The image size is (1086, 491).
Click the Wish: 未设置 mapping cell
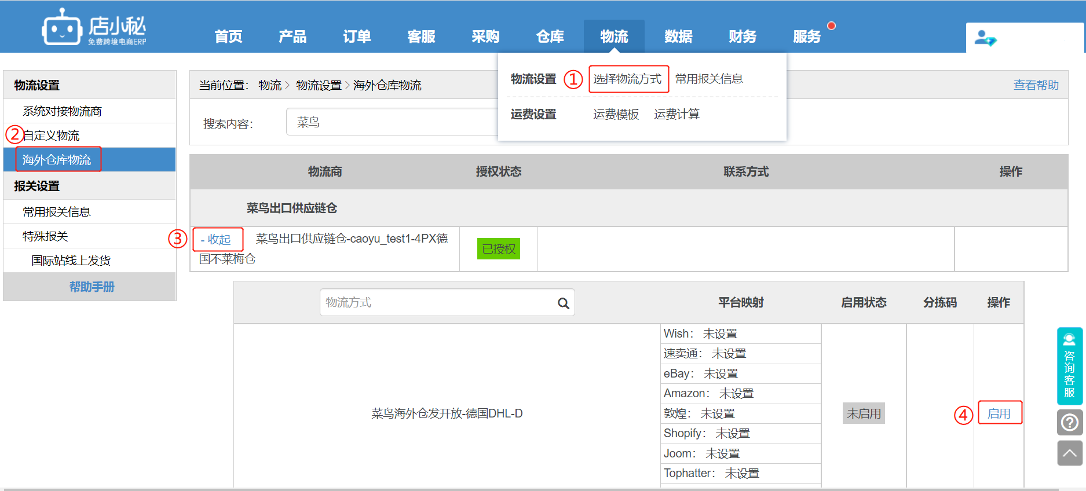(x=741, y=334)
